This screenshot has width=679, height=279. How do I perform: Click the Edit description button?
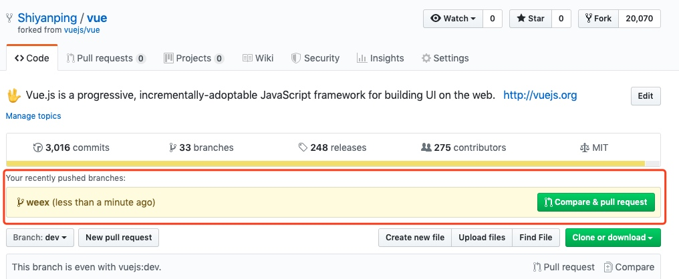(645, 96)
